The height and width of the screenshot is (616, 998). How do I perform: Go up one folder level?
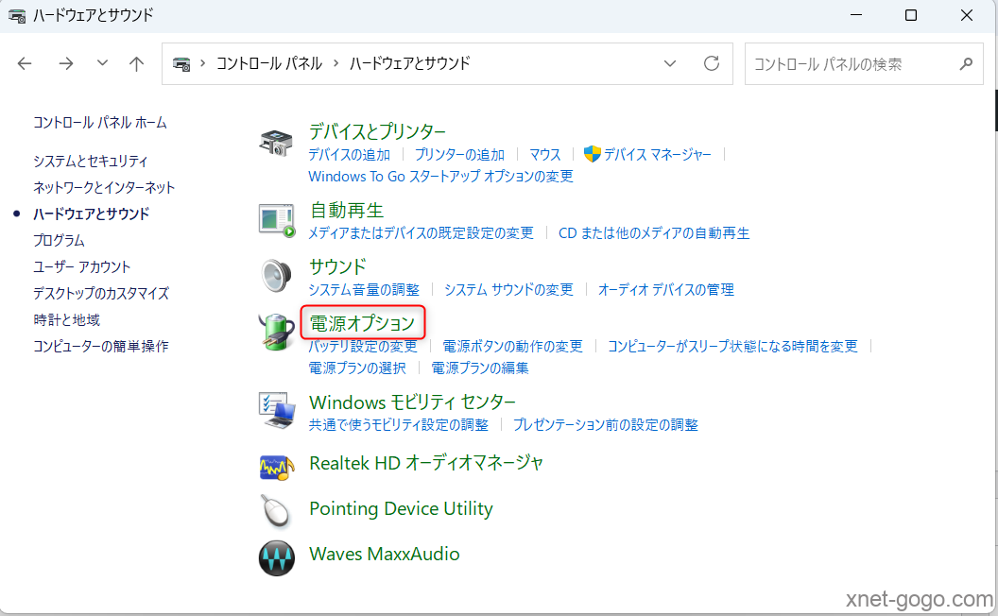point(137,64)
